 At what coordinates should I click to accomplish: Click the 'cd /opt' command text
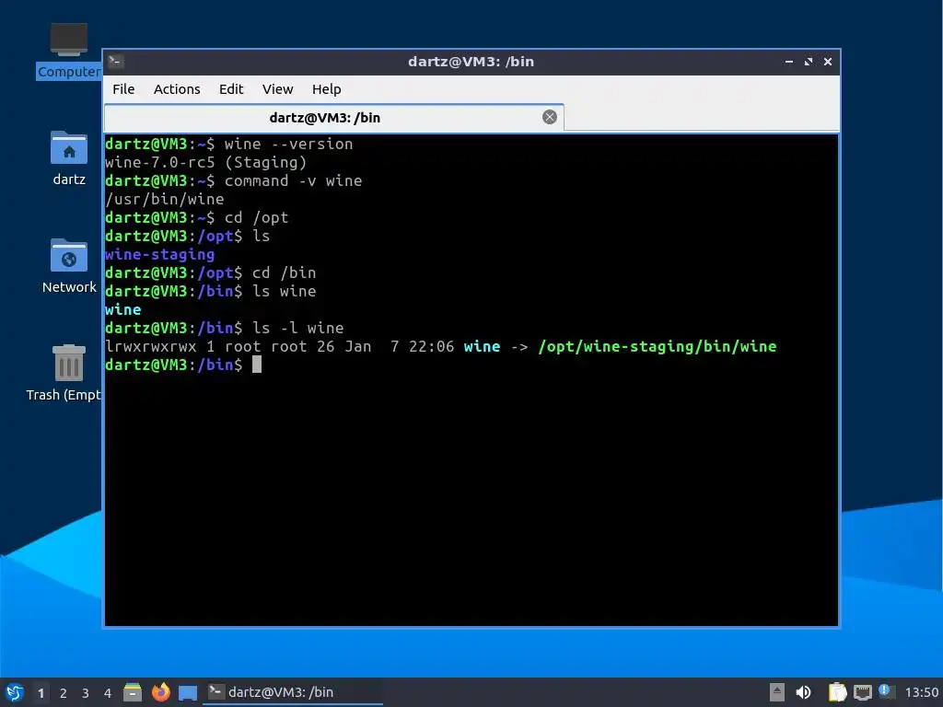(256, 217)
